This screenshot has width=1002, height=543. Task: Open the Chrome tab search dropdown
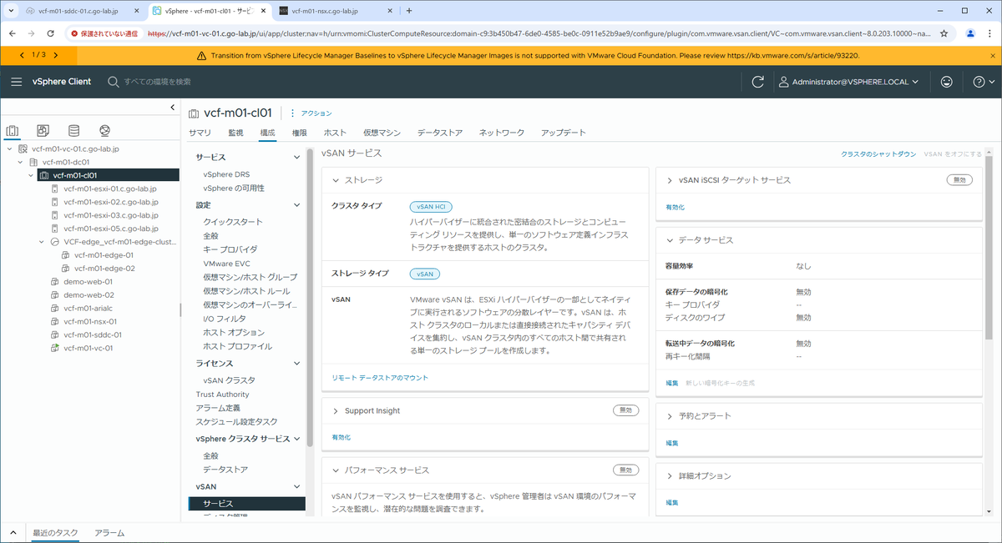click(10, 11)
